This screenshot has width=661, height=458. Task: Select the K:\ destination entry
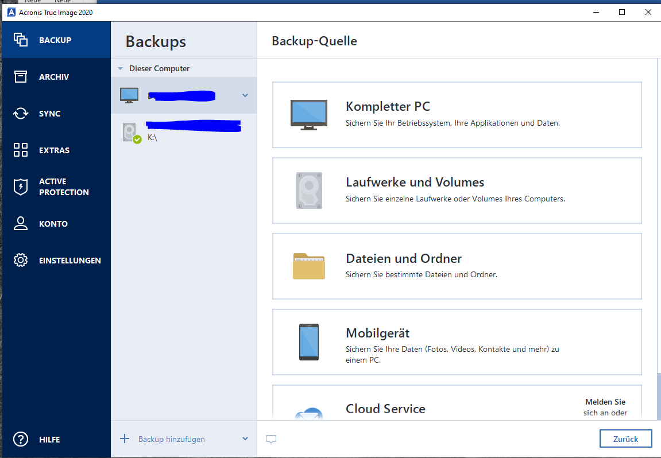coord(184,133)
